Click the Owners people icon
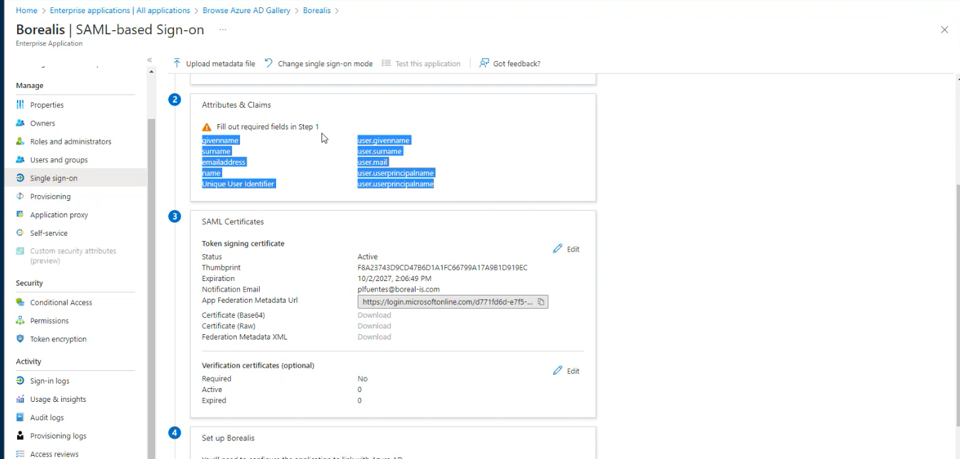This screenshot has width=960, height=459. point(20,123)
